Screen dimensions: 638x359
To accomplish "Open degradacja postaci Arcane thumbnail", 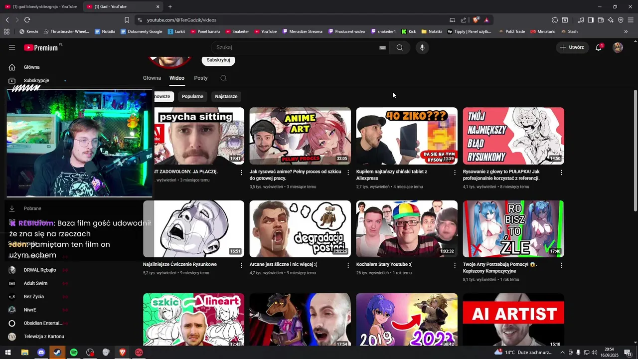I will (x=300, y=229).
